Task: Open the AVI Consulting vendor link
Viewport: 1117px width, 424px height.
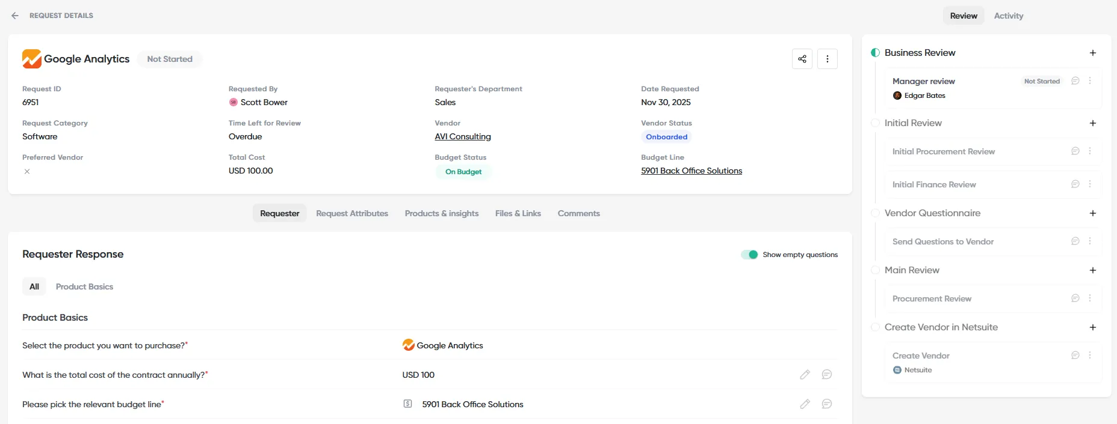Action: click(x=463, y=136)
